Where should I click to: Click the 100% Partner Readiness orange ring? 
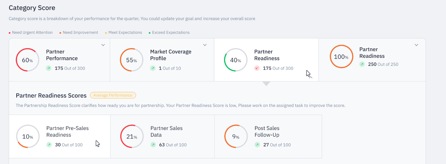tap(341, 57)
